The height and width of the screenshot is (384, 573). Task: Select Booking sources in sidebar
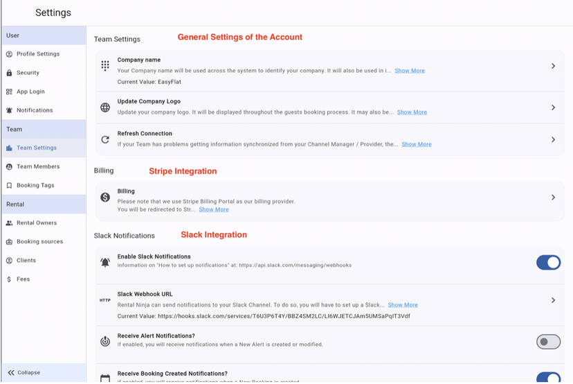click(39, 242)
